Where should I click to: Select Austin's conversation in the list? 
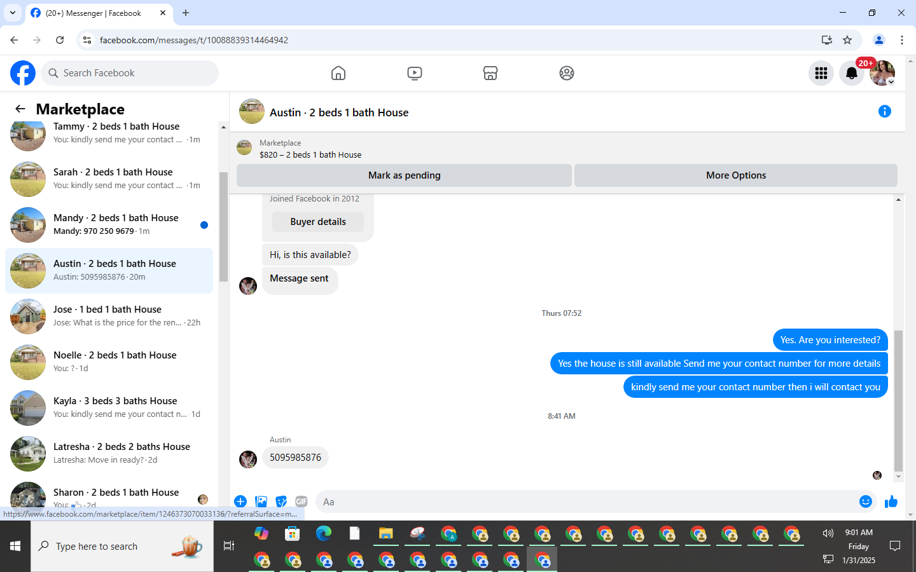click(109, 271)
